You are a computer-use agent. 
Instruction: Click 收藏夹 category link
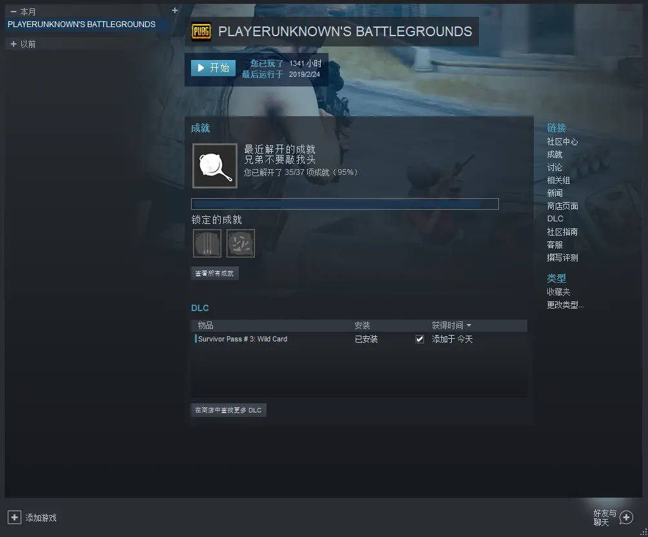click(x=558, y=292)
